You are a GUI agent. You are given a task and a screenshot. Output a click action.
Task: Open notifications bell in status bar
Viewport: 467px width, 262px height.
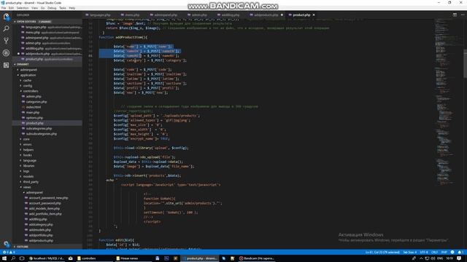460,253
